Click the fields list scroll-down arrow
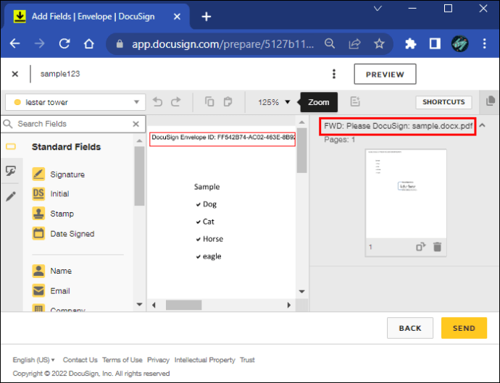 point(139,305)
